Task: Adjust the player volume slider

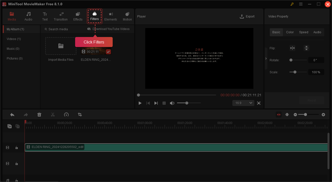Action: (189, 103)
